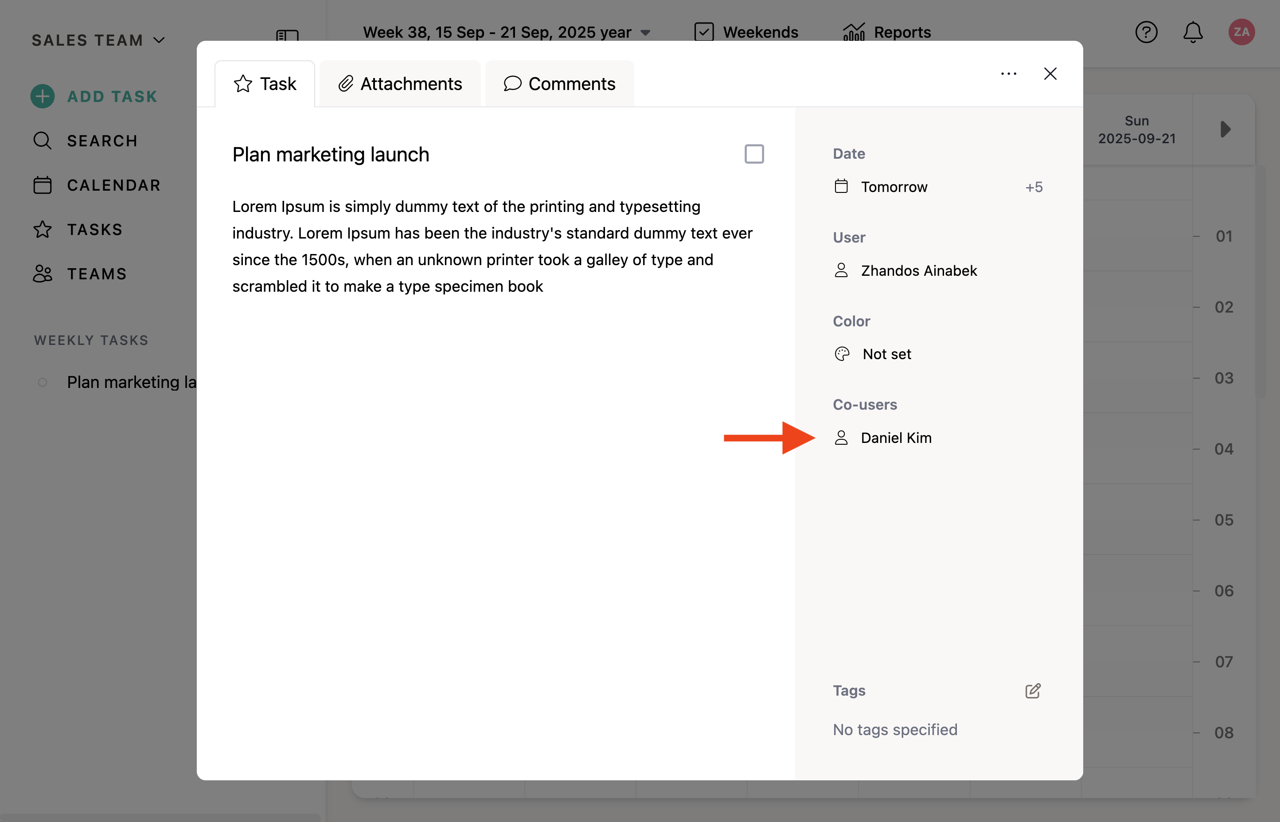
Task: Click the Not set color value
Action: tap(886, 354)
